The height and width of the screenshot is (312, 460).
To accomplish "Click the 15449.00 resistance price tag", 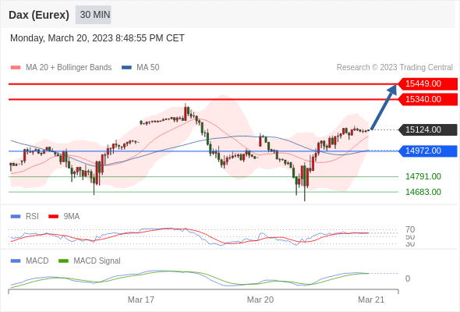I will click(427, 84).
